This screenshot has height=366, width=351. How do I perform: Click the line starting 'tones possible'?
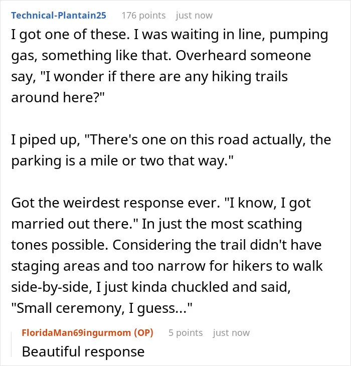pyautogui.click(x=166, y=245)
